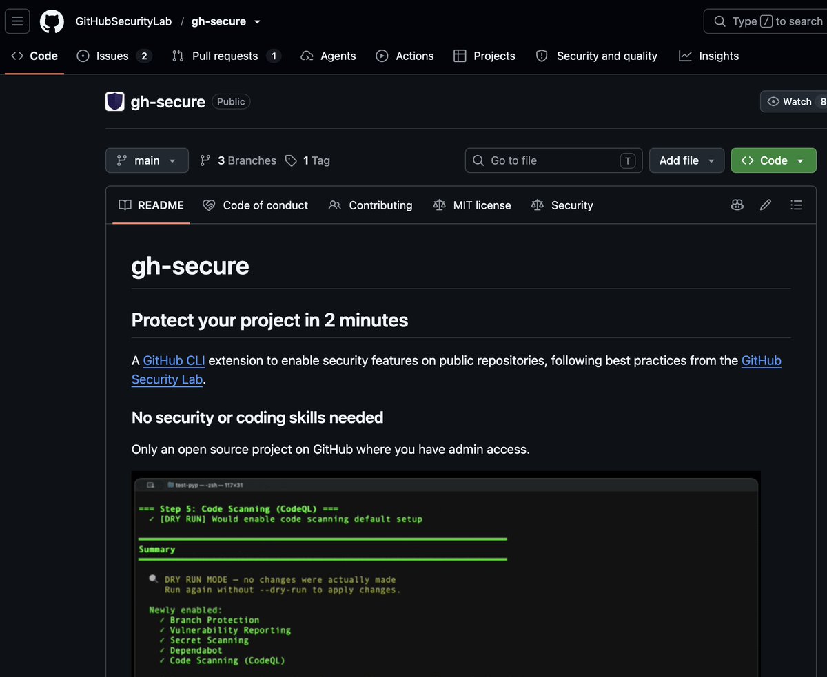
Task: Click the T shortcut key hint in file search
Action: [x=627, y=160]
